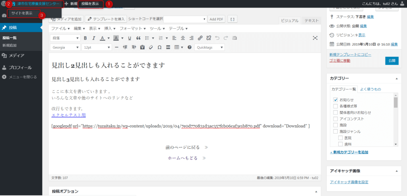The height and width of the screenshot is (196, 407).
Task: Open the フォーマット menu
Action: tap(132, 29)
